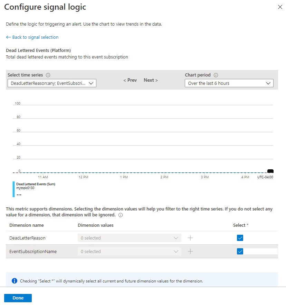Screen dimensions: 286x305
Task: Open the EventSubscriptionName '0 selected' dropdown
Action: tap(129, 251)
